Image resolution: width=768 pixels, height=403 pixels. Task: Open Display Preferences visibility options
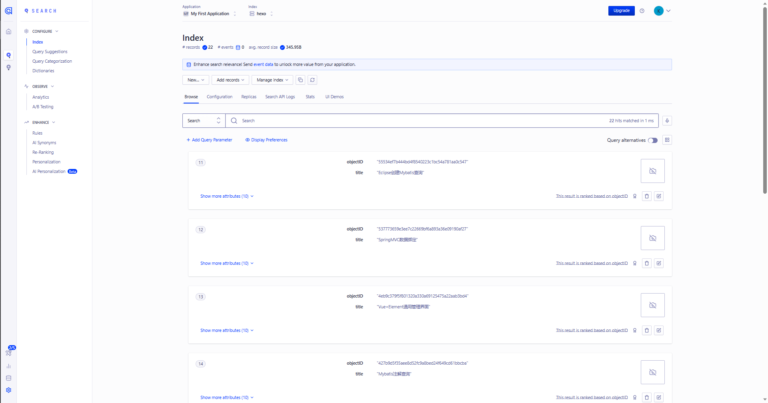[266, 140]
